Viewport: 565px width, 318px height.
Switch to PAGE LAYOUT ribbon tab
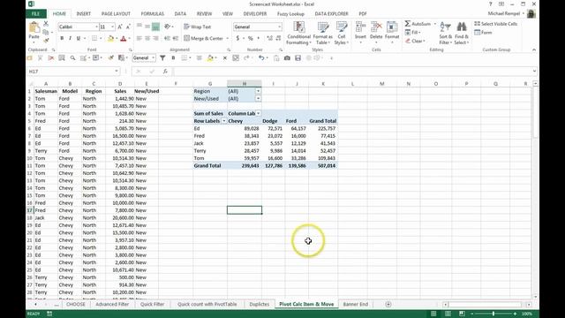(x=116, y=14)
